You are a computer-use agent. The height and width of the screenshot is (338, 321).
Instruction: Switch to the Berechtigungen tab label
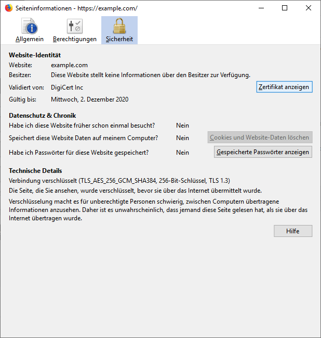tap(75, 39)
